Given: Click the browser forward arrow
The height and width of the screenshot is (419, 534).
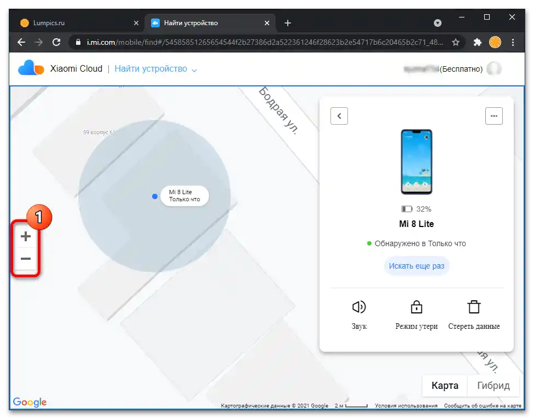Looking at the screenshot, I should click(x=39, y=42).
